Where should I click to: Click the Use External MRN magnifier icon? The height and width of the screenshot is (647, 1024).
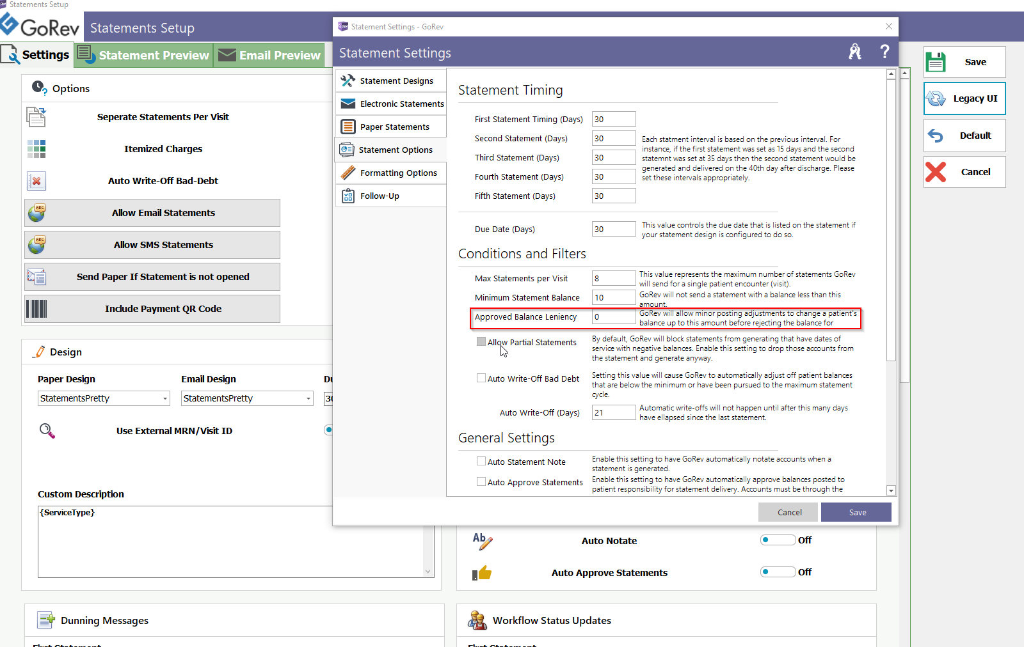[47, 430]
